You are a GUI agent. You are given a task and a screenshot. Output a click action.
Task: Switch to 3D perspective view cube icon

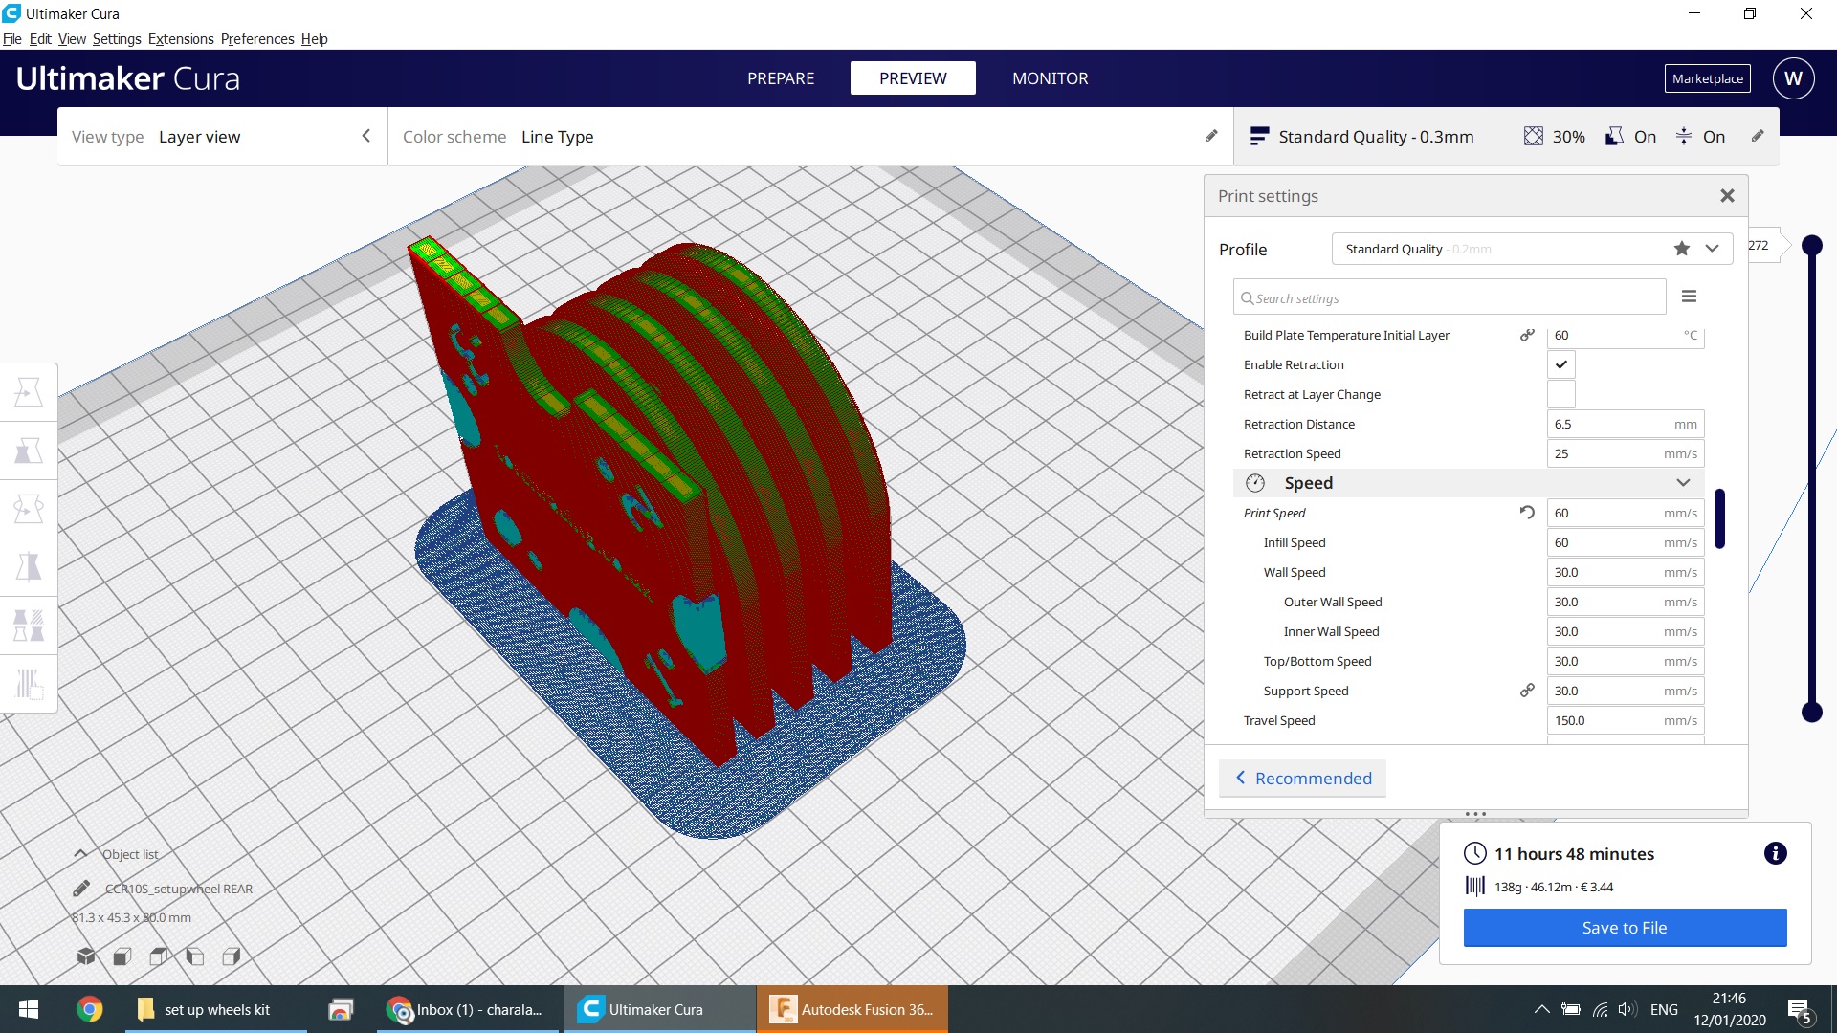(86, 956)
